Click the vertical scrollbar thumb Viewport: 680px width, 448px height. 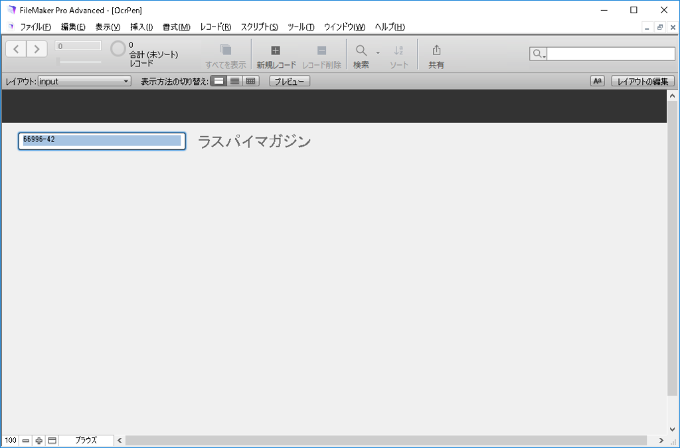tap(672, 249)
